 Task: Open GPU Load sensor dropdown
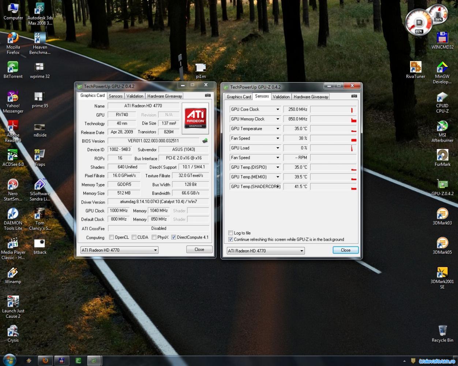pos(278,148)
